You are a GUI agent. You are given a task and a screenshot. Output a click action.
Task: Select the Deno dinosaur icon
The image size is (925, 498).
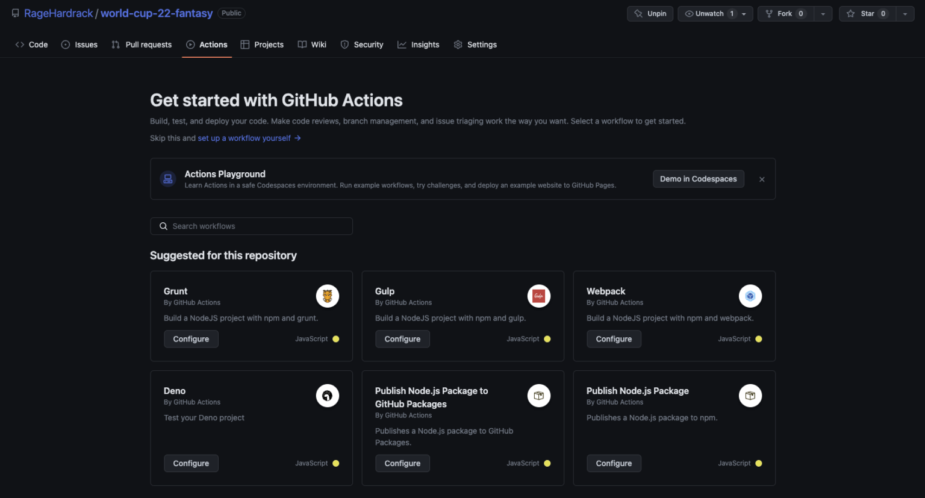pos(328,396)
